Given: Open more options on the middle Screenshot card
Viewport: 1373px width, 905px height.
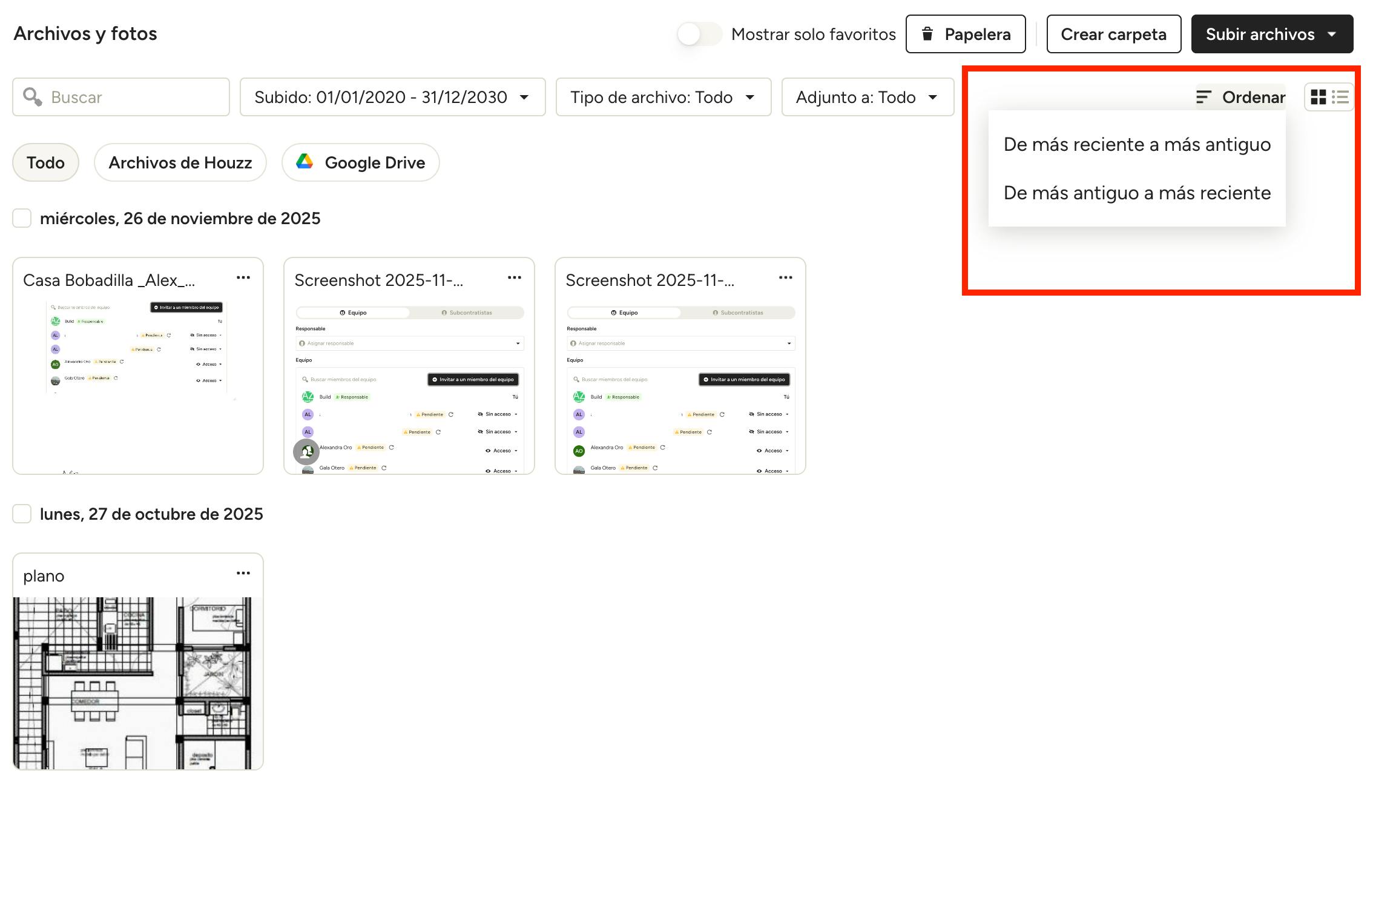Looking at the screenshot, I should click(x=514, y=277).
